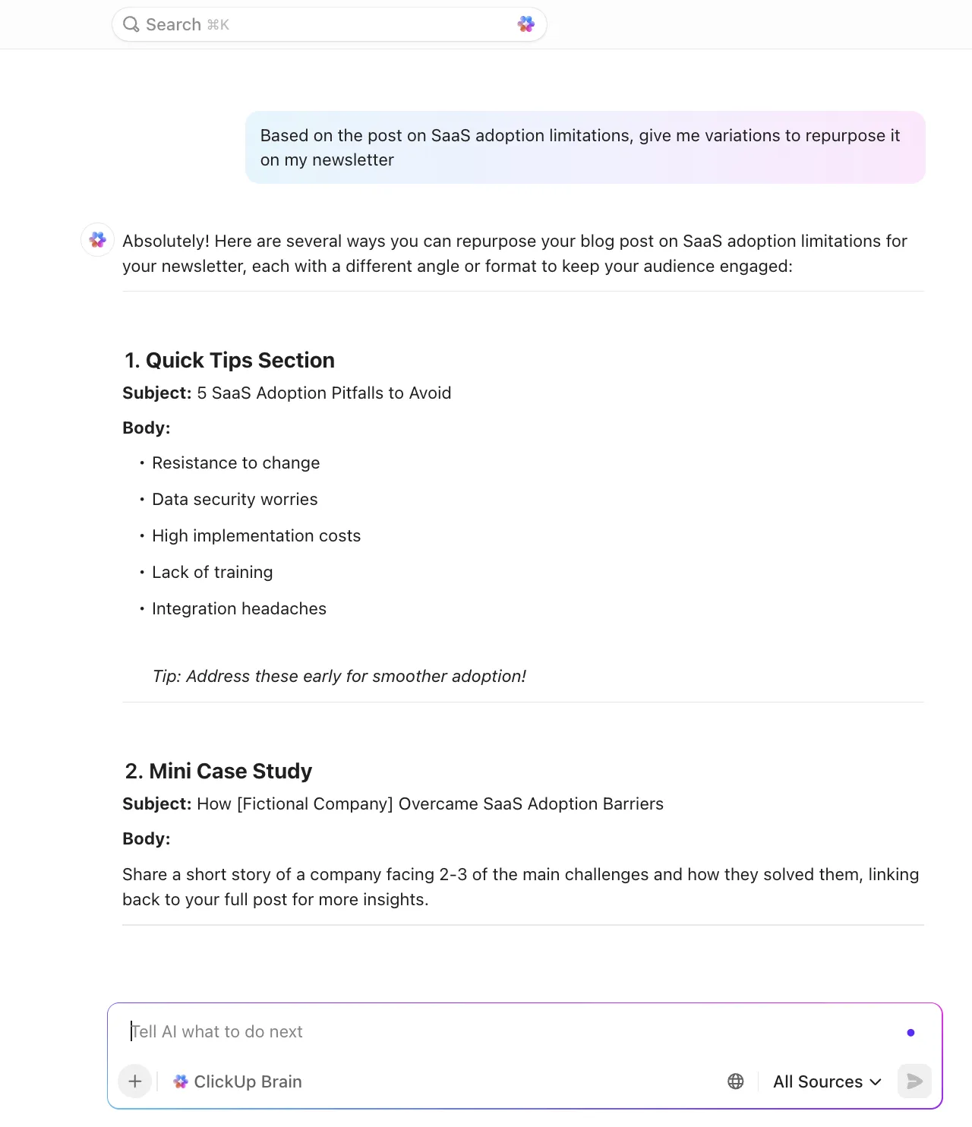Click the "Integration headaches" bullet item
Viewport: 972px width, 1127px height.
pyautogui.click(x=238, y=608)
